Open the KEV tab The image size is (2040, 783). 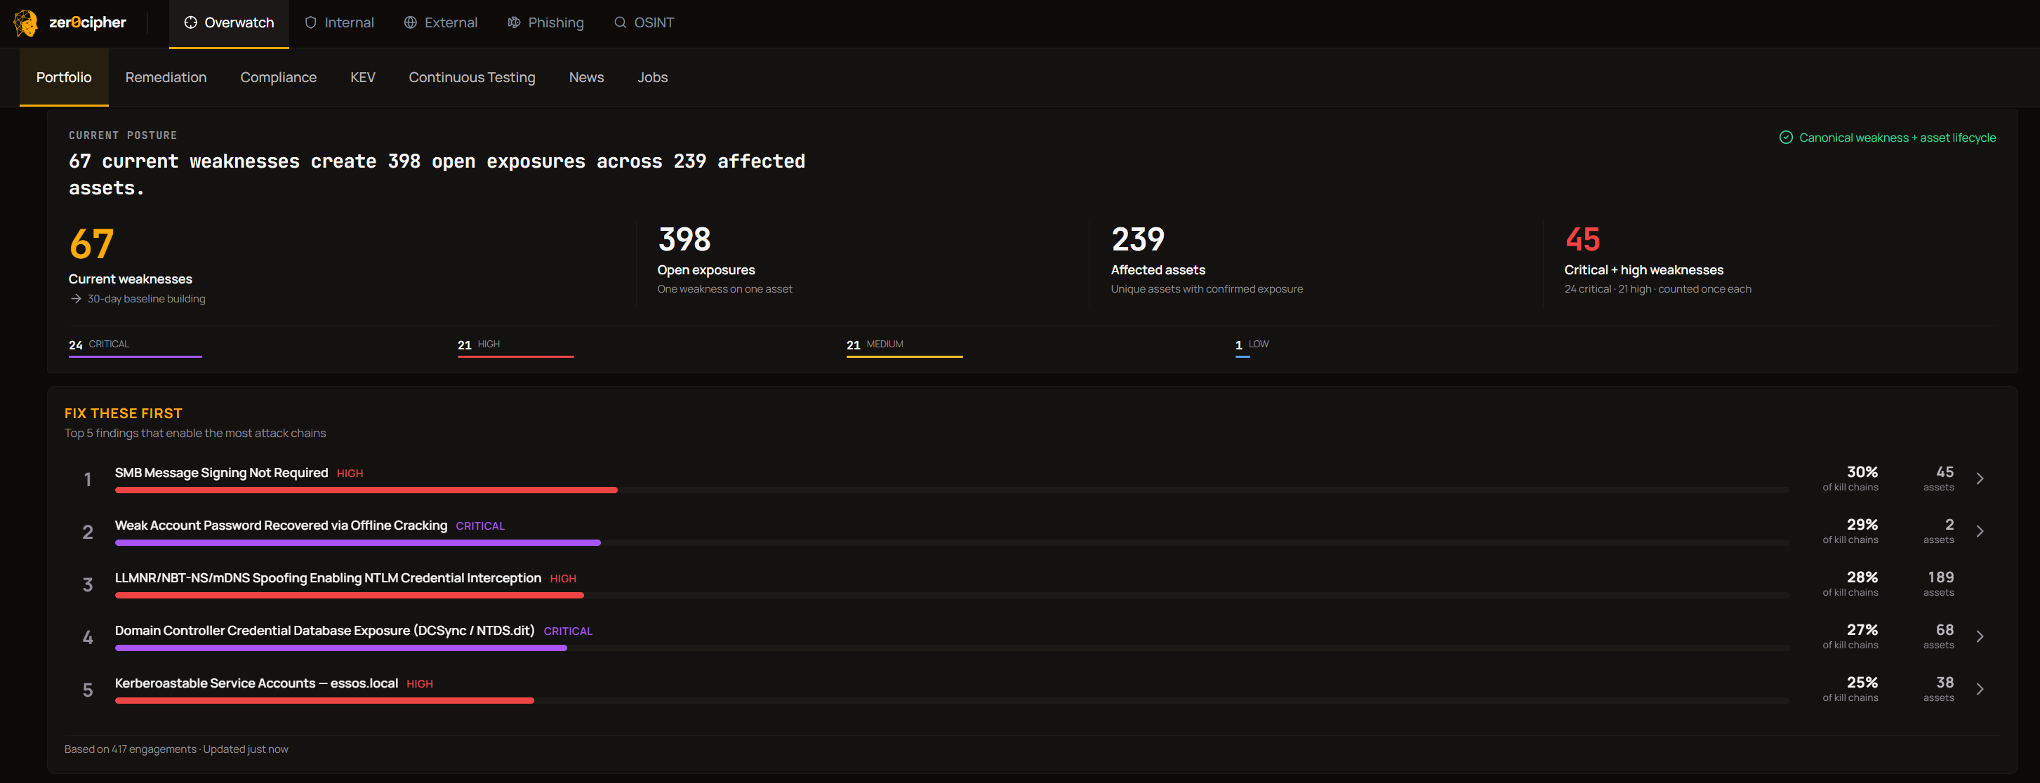pos(363,78)
